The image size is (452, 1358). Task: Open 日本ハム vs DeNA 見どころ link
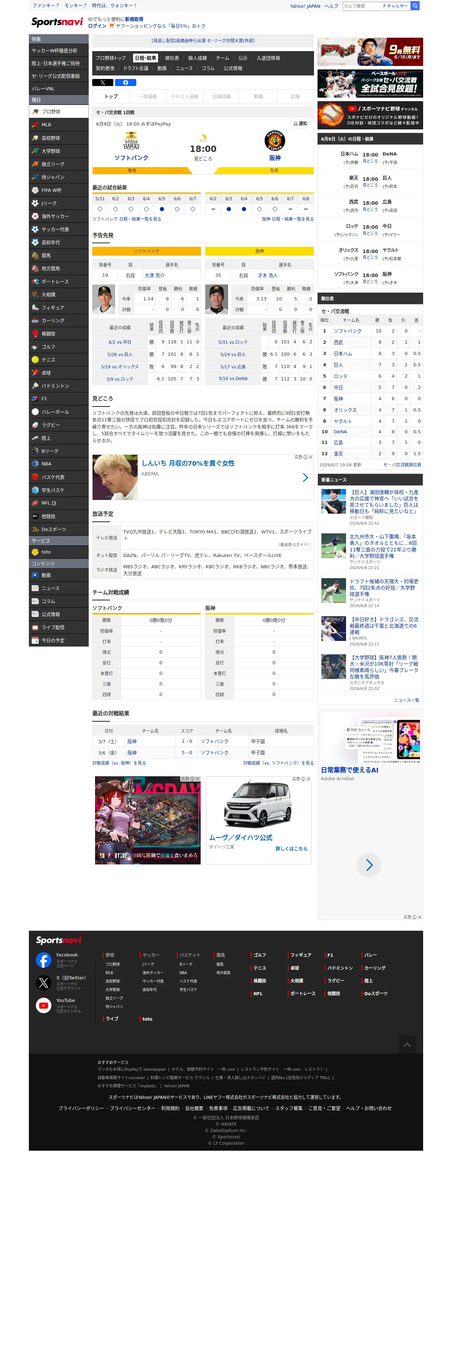click(x=370, y=161)
